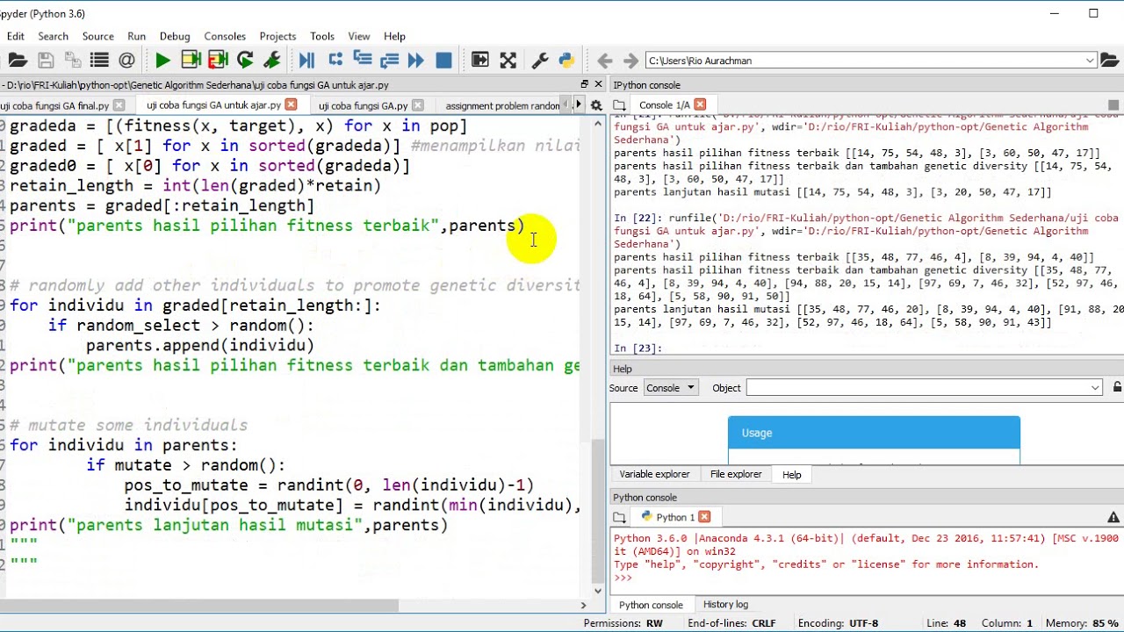Image resolution: width=1124 pixels, height=632 pixels.
Task: Click debug Step (run current line) icon
Action: (335, 61)
